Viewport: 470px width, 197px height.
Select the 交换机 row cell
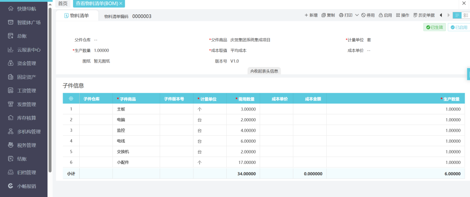136,152
